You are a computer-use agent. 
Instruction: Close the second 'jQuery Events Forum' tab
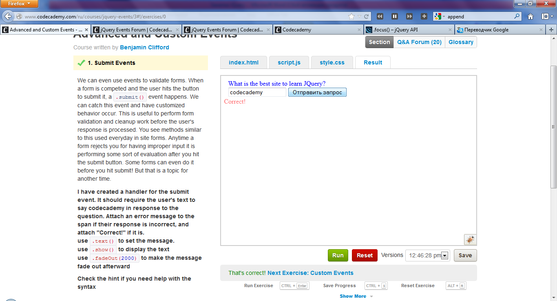(x=268, y=30)
